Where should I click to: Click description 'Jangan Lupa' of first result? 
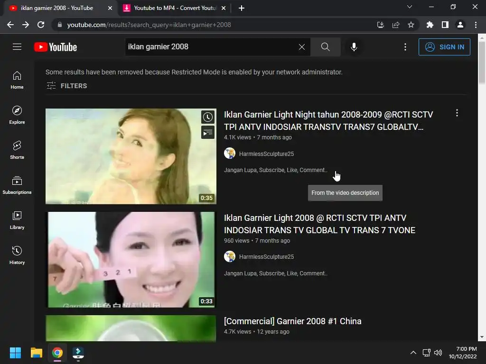pyautogui.click(x=276, y=170)
